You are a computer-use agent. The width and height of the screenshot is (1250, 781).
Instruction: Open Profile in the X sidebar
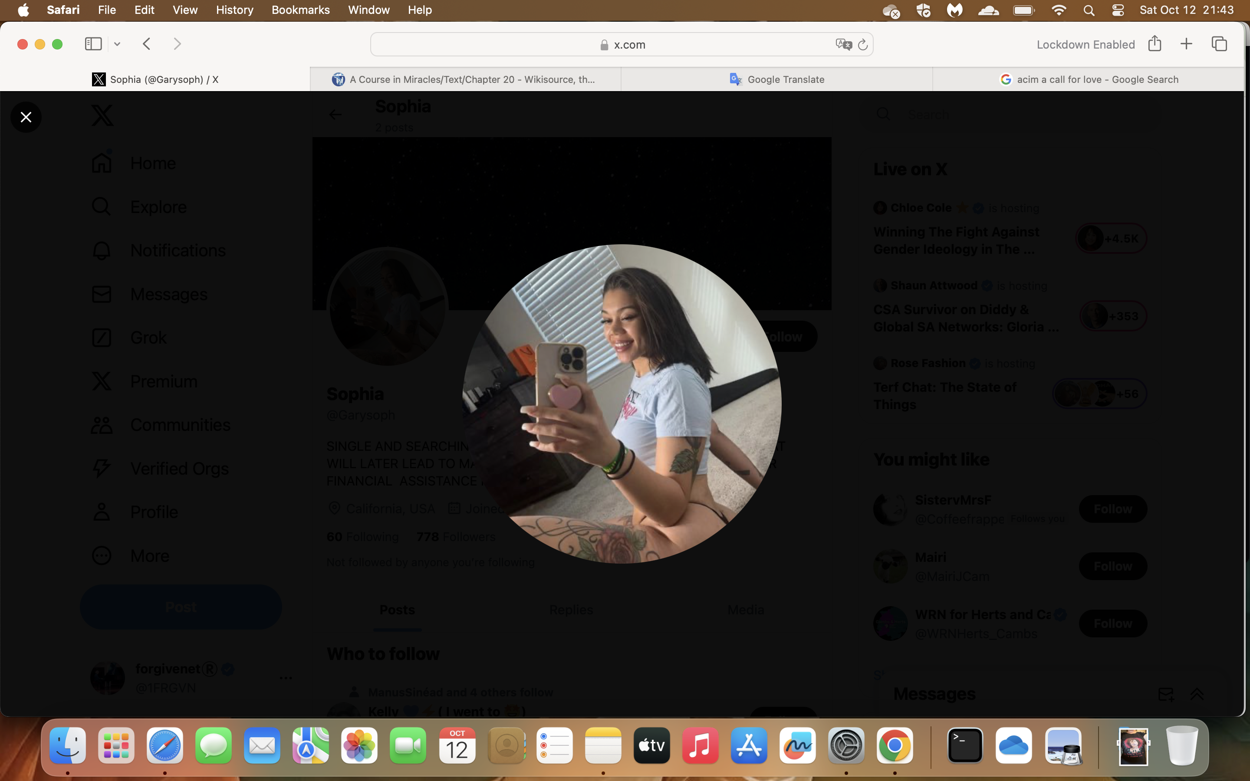pyautogui.click(x=134, y=512)
